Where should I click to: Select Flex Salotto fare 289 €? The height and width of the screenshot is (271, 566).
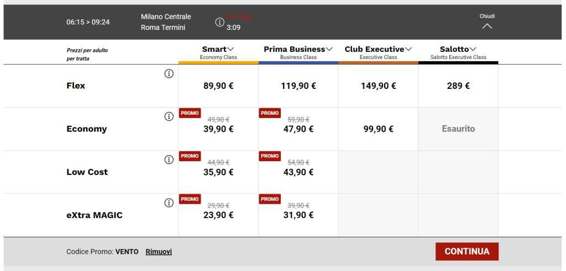458,86
